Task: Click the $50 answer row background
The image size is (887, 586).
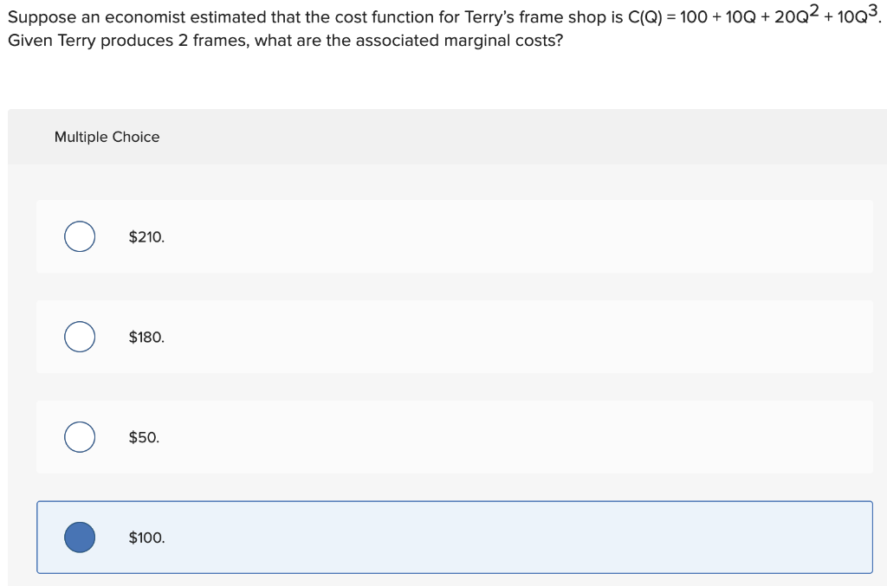Action: (x=455, y=436)
